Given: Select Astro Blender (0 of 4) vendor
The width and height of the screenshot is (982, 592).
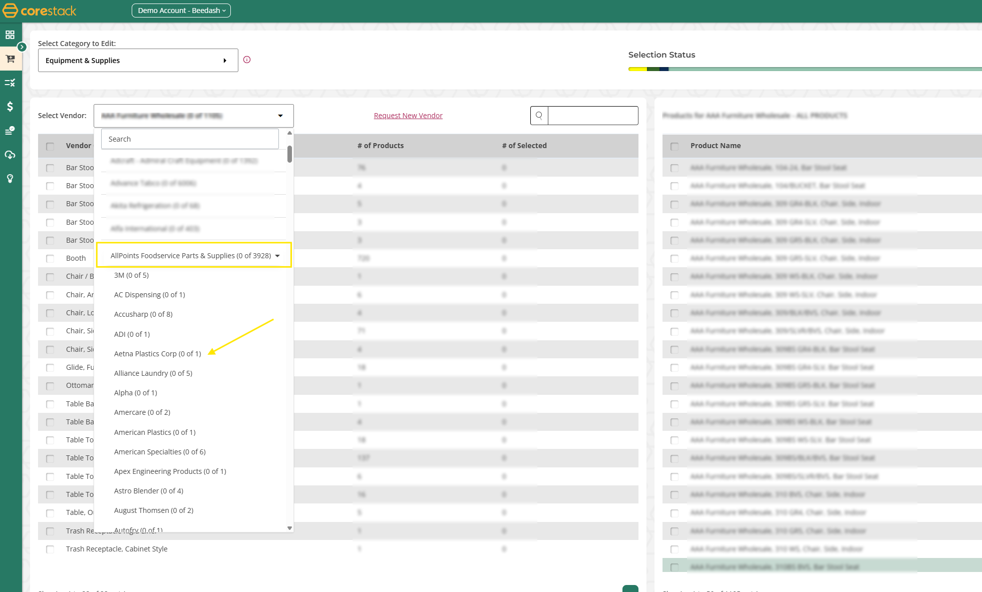Looking at the screenshot, I should (148, 491).
